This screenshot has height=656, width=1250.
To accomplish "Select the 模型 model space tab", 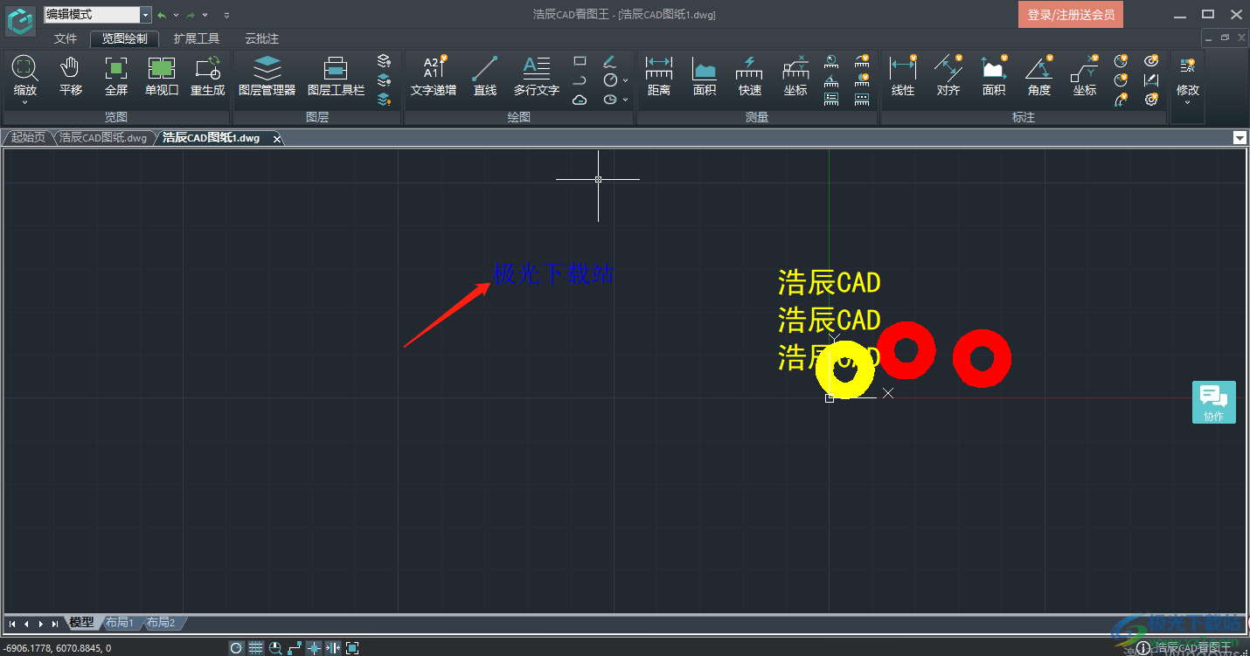I will coord(81,623).
